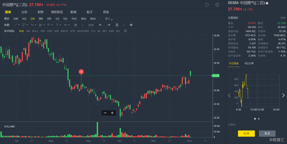This screenshot has height=144, width=287.
Task: Open Fibonacci fan tool dropdown arrow
Action: pos(44,25)
